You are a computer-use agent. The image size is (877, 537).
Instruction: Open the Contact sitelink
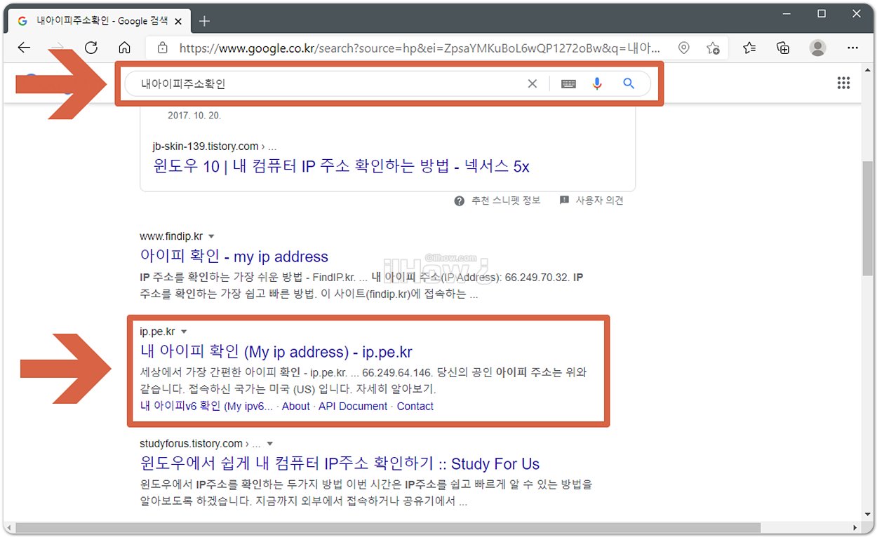point(415,406)
